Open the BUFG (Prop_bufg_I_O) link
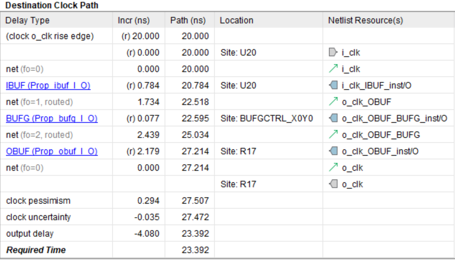 52,118
